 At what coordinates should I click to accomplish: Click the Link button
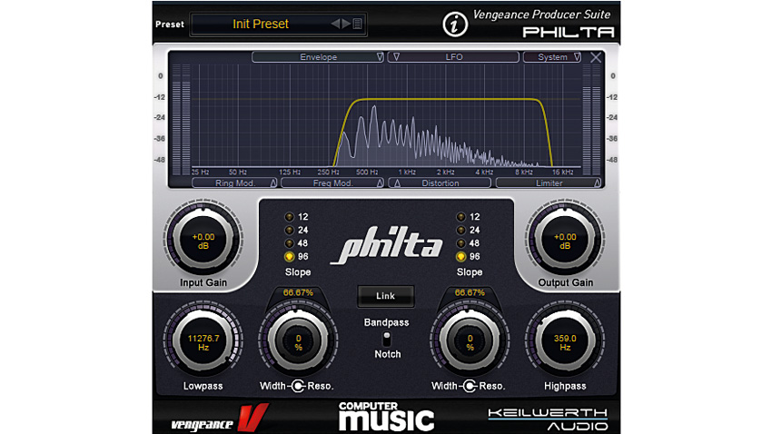pyautogui.click(x=385, y=296)
